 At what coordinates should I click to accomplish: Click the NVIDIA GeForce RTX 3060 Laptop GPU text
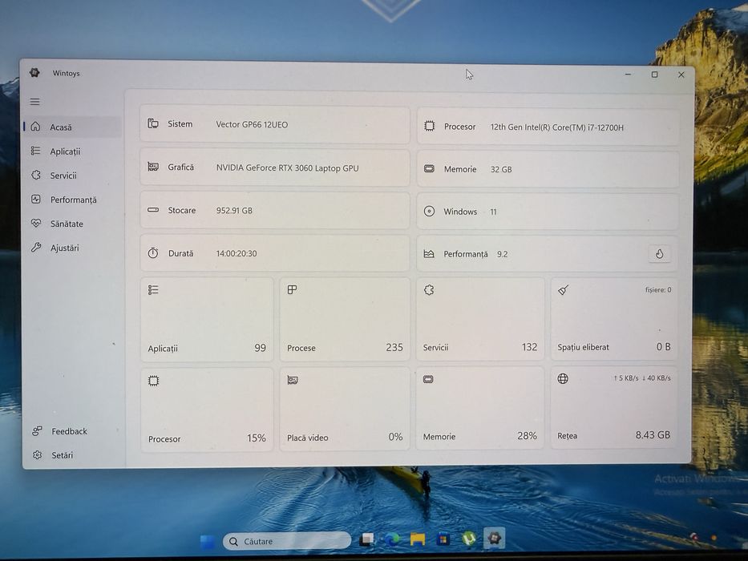(x=287, y=168)
